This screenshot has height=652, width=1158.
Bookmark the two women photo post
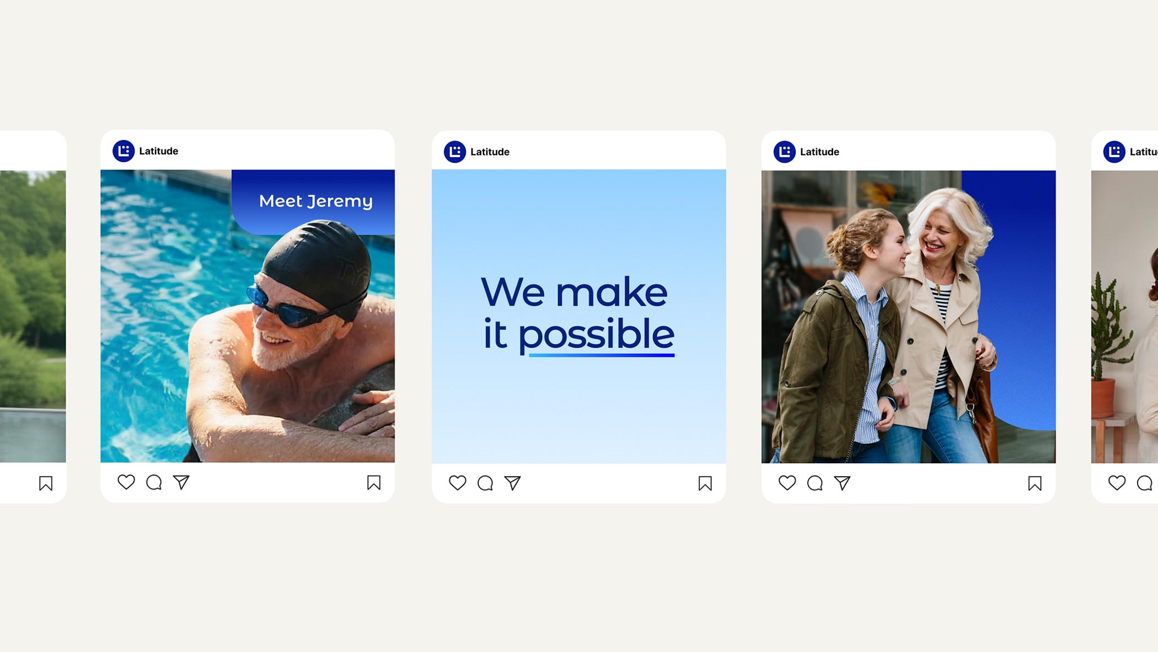(x=1035, y=483)
